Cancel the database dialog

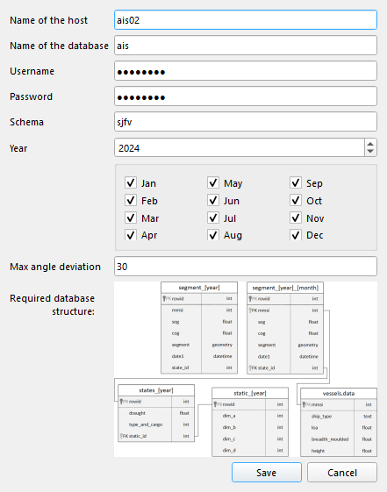coord(342,472)
